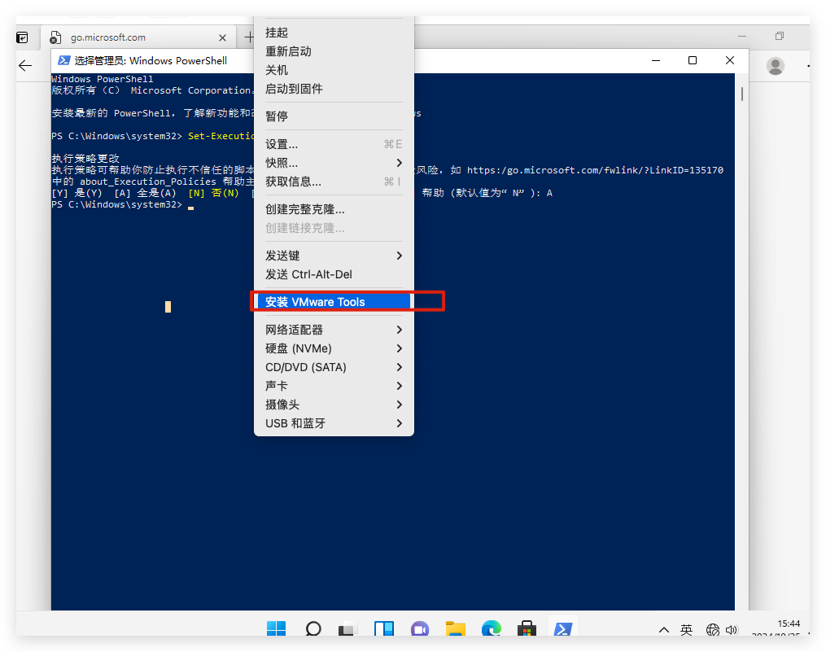Open the Windows Start menu
This screenshot has height=652, width=826.
(x=276, y=628)
